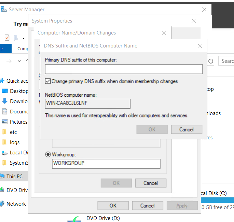Click the forward navigation arrow in File Explorer
Viewport: 234px width, 222px height.
9,61
